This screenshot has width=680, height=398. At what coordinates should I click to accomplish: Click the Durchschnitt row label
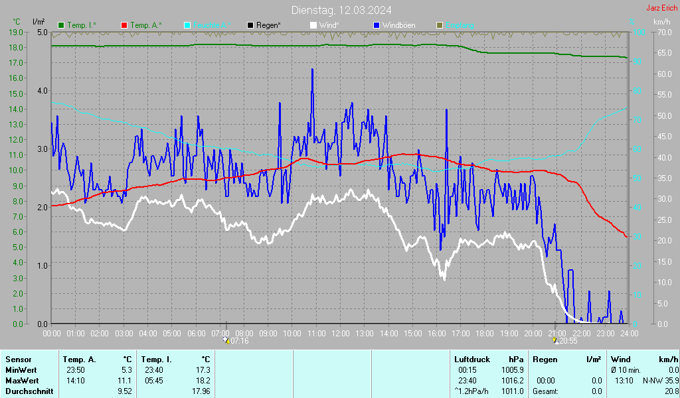click(29, 391)
